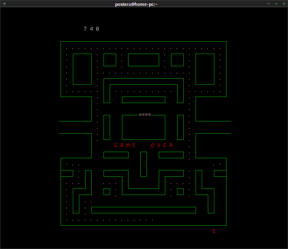Click the tall rectangle block in top-right maze corner
This screenshot has width=288, height=249.
(x=205, y=69)
